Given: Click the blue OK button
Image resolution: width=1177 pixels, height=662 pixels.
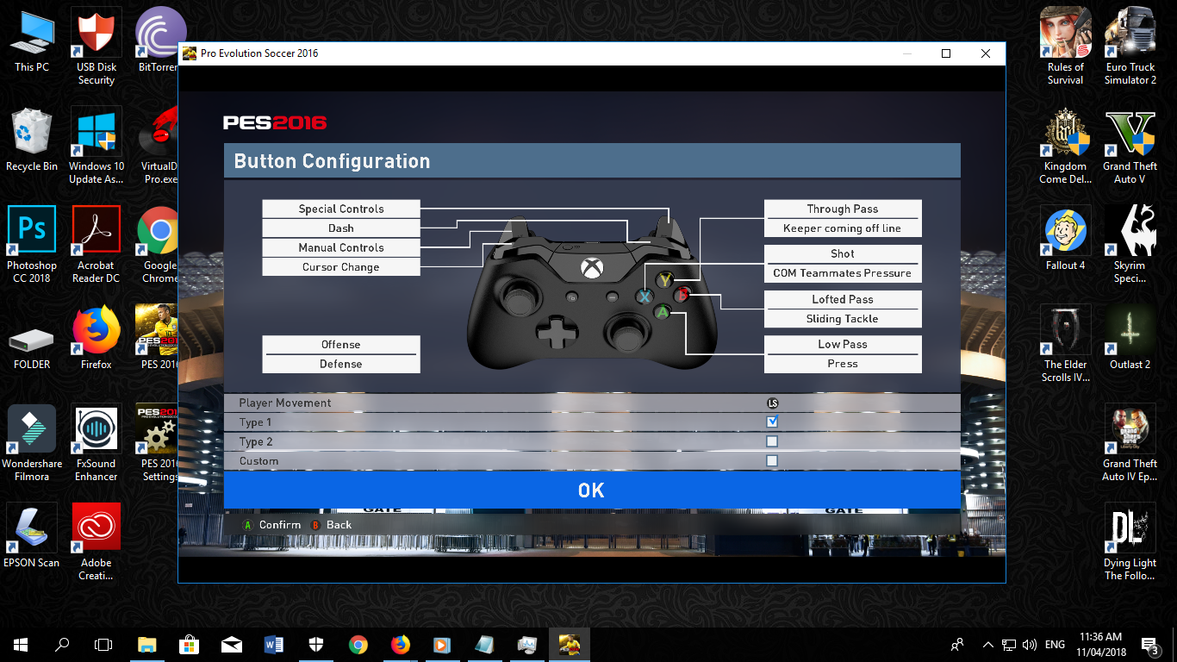Looking at the screenshot, I should (x=591, y=490).
